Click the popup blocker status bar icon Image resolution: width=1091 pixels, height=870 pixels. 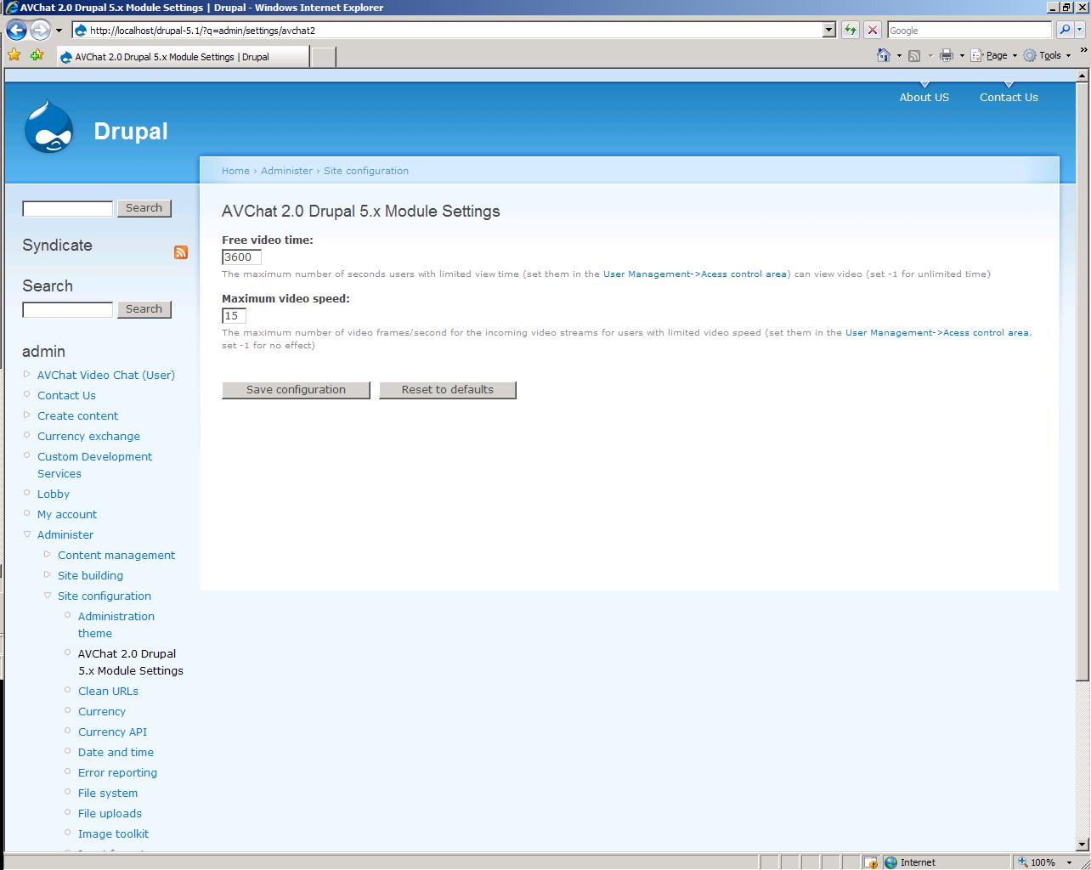(x=871, y=862)
